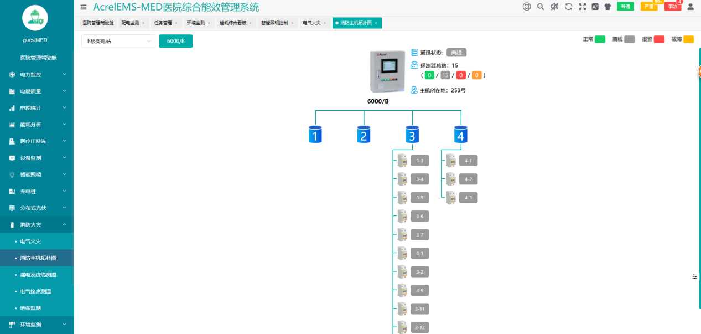
Task: Open the user profile icon
Action: [690, 7]
